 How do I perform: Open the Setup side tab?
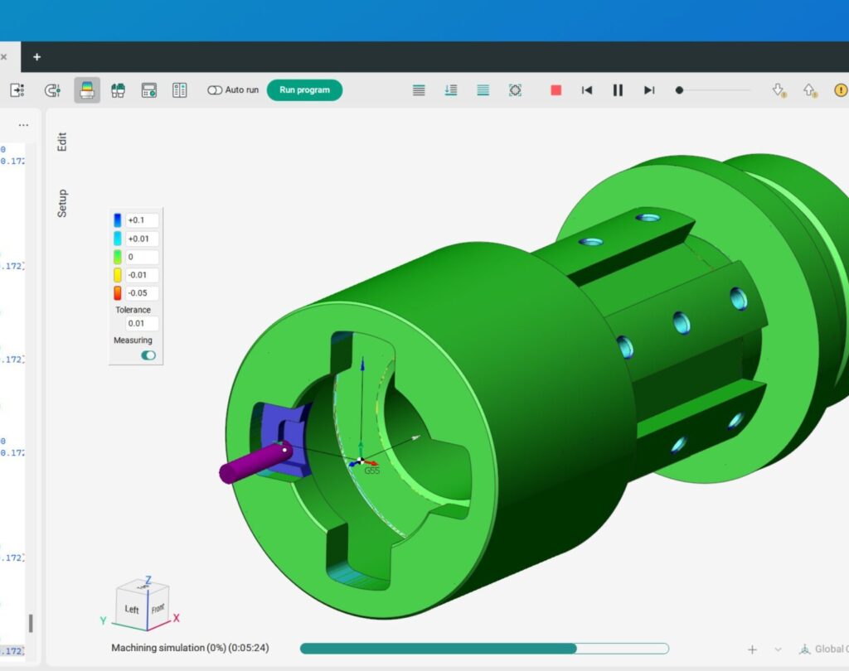click(62, 204)
